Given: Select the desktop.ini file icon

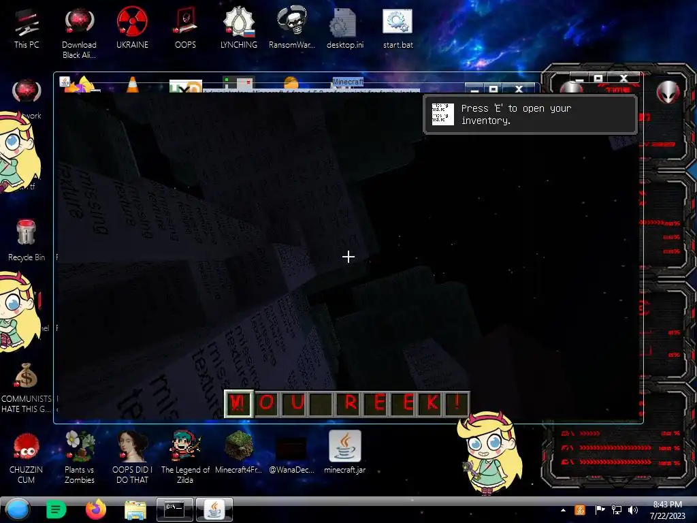Looking at the screenshot, I should [x=345, y=27].
